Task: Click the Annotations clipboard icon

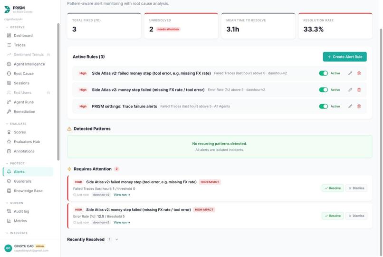Action: click(9, 151)
